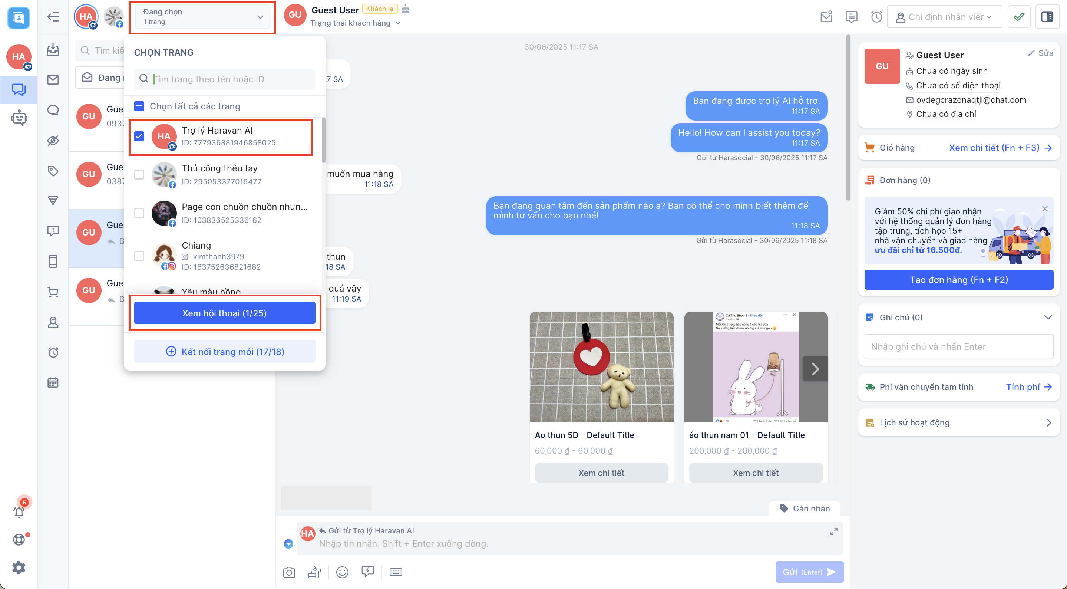Open Chỉ định nhân viên dropdown
The height and width of the screenshot is (589, 1067).
click(944, 17)
